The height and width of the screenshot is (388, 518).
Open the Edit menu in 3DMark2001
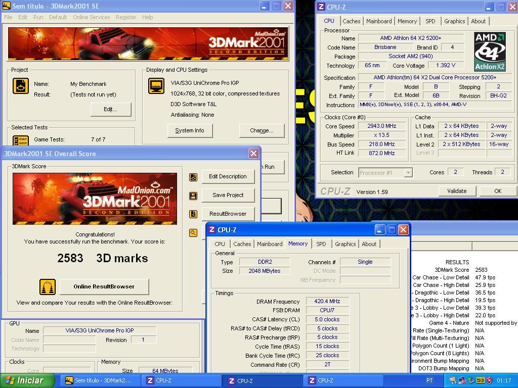(x=23, y=17)
